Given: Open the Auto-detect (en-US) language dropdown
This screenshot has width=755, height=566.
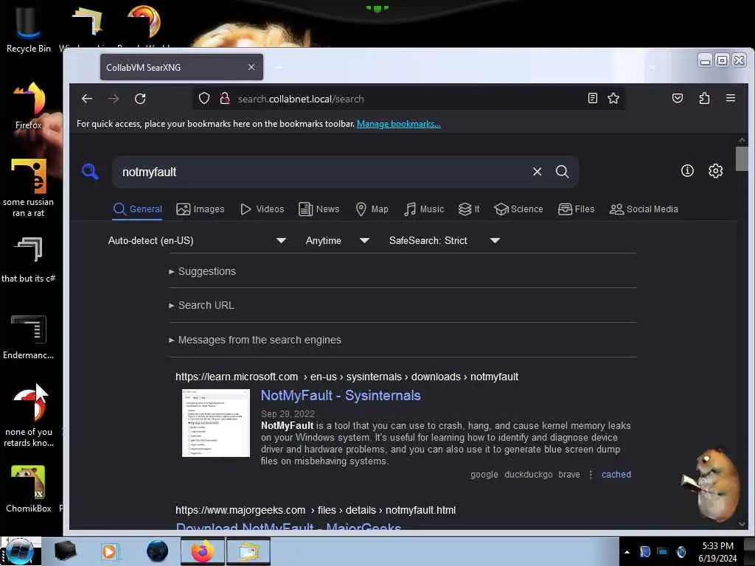Looking at the screenshot, I should click(197, 240).
